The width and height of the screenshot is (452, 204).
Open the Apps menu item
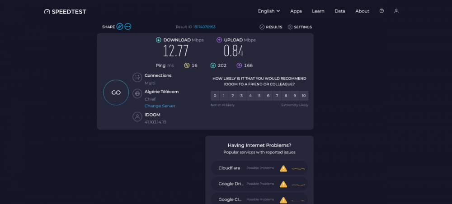click(296, 11)
